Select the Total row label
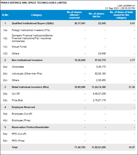Image resolution: width=138 pixels, height=155 pixels. point(14,147)
